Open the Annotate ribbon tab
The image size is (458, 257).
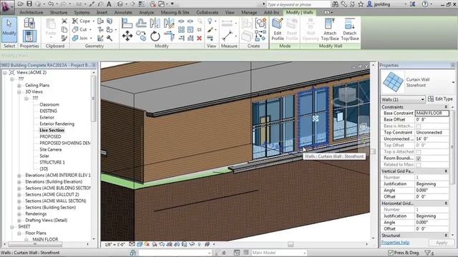pyautogui.click(x=123, y=12)
